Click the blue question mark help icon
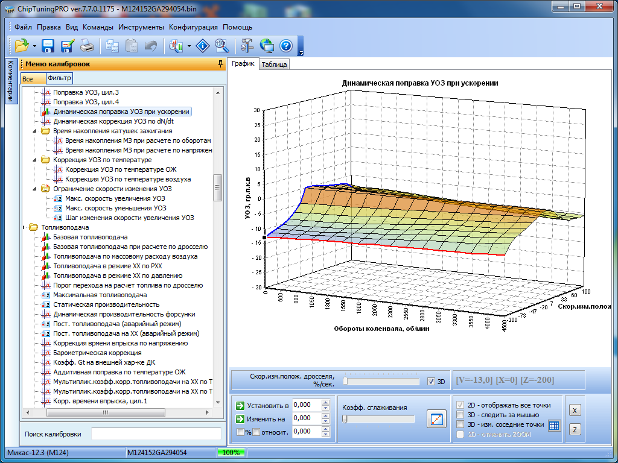The image size is (618, 463). [285, 45]
